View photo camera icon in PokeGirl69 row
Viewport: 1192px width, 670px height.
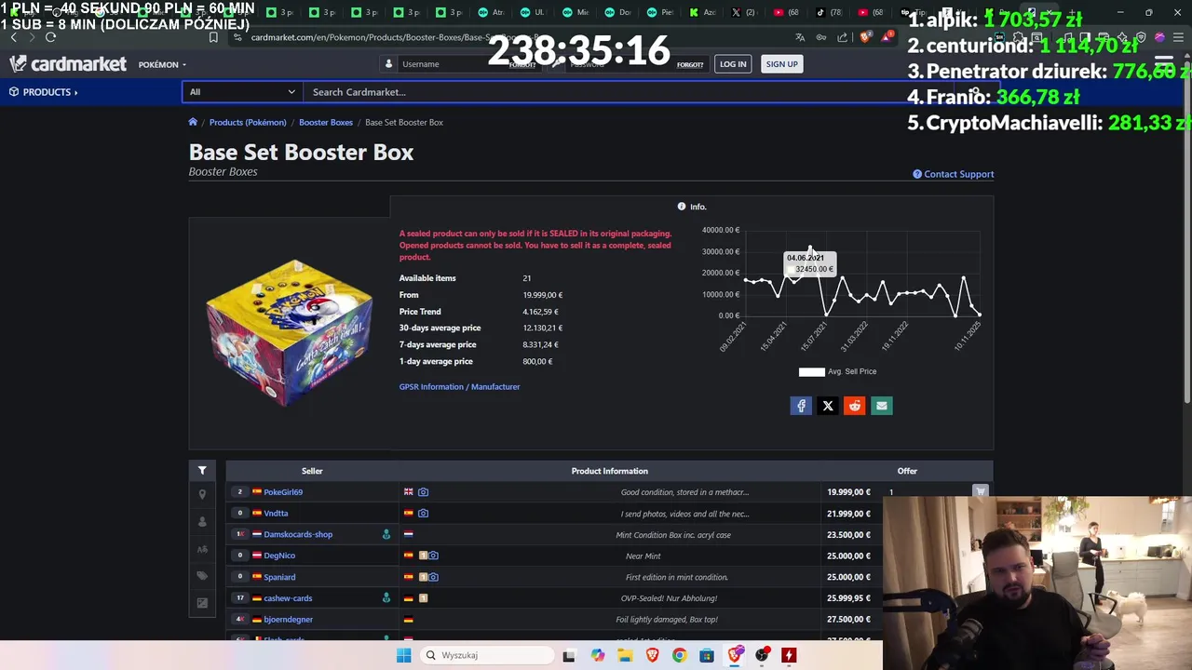tap(423, 492)
